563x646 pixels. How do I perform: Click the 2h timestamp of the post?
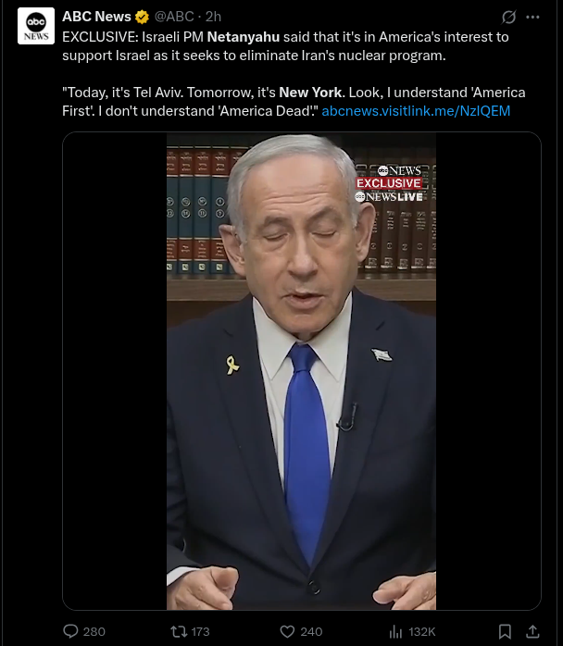click(214, 17)
